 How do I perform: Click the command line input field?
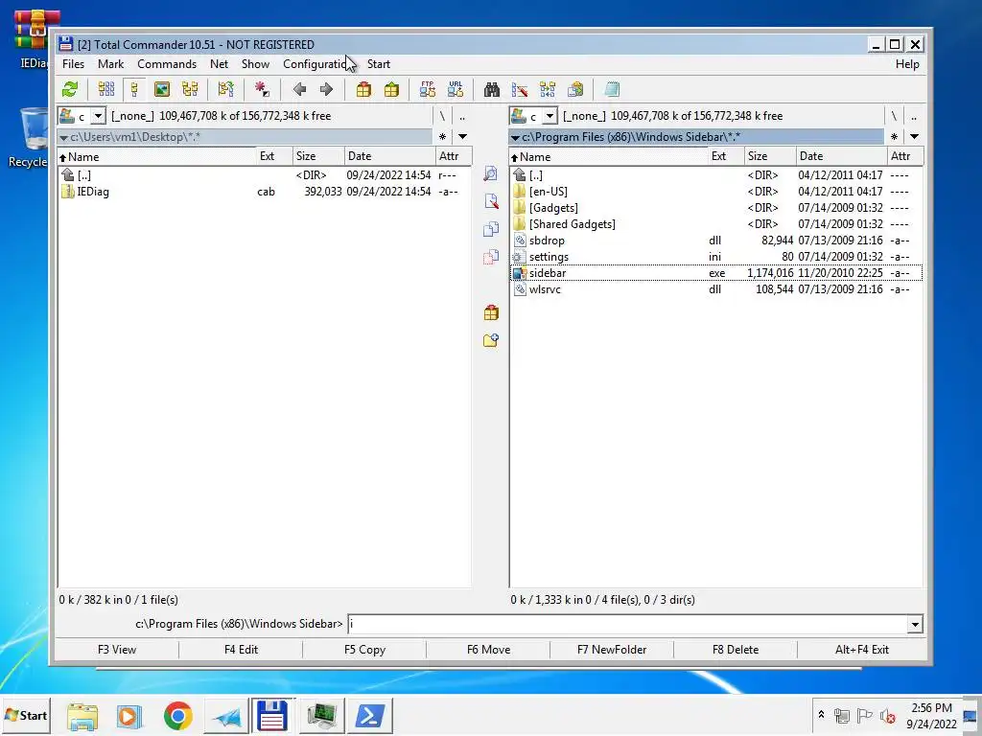627,624
